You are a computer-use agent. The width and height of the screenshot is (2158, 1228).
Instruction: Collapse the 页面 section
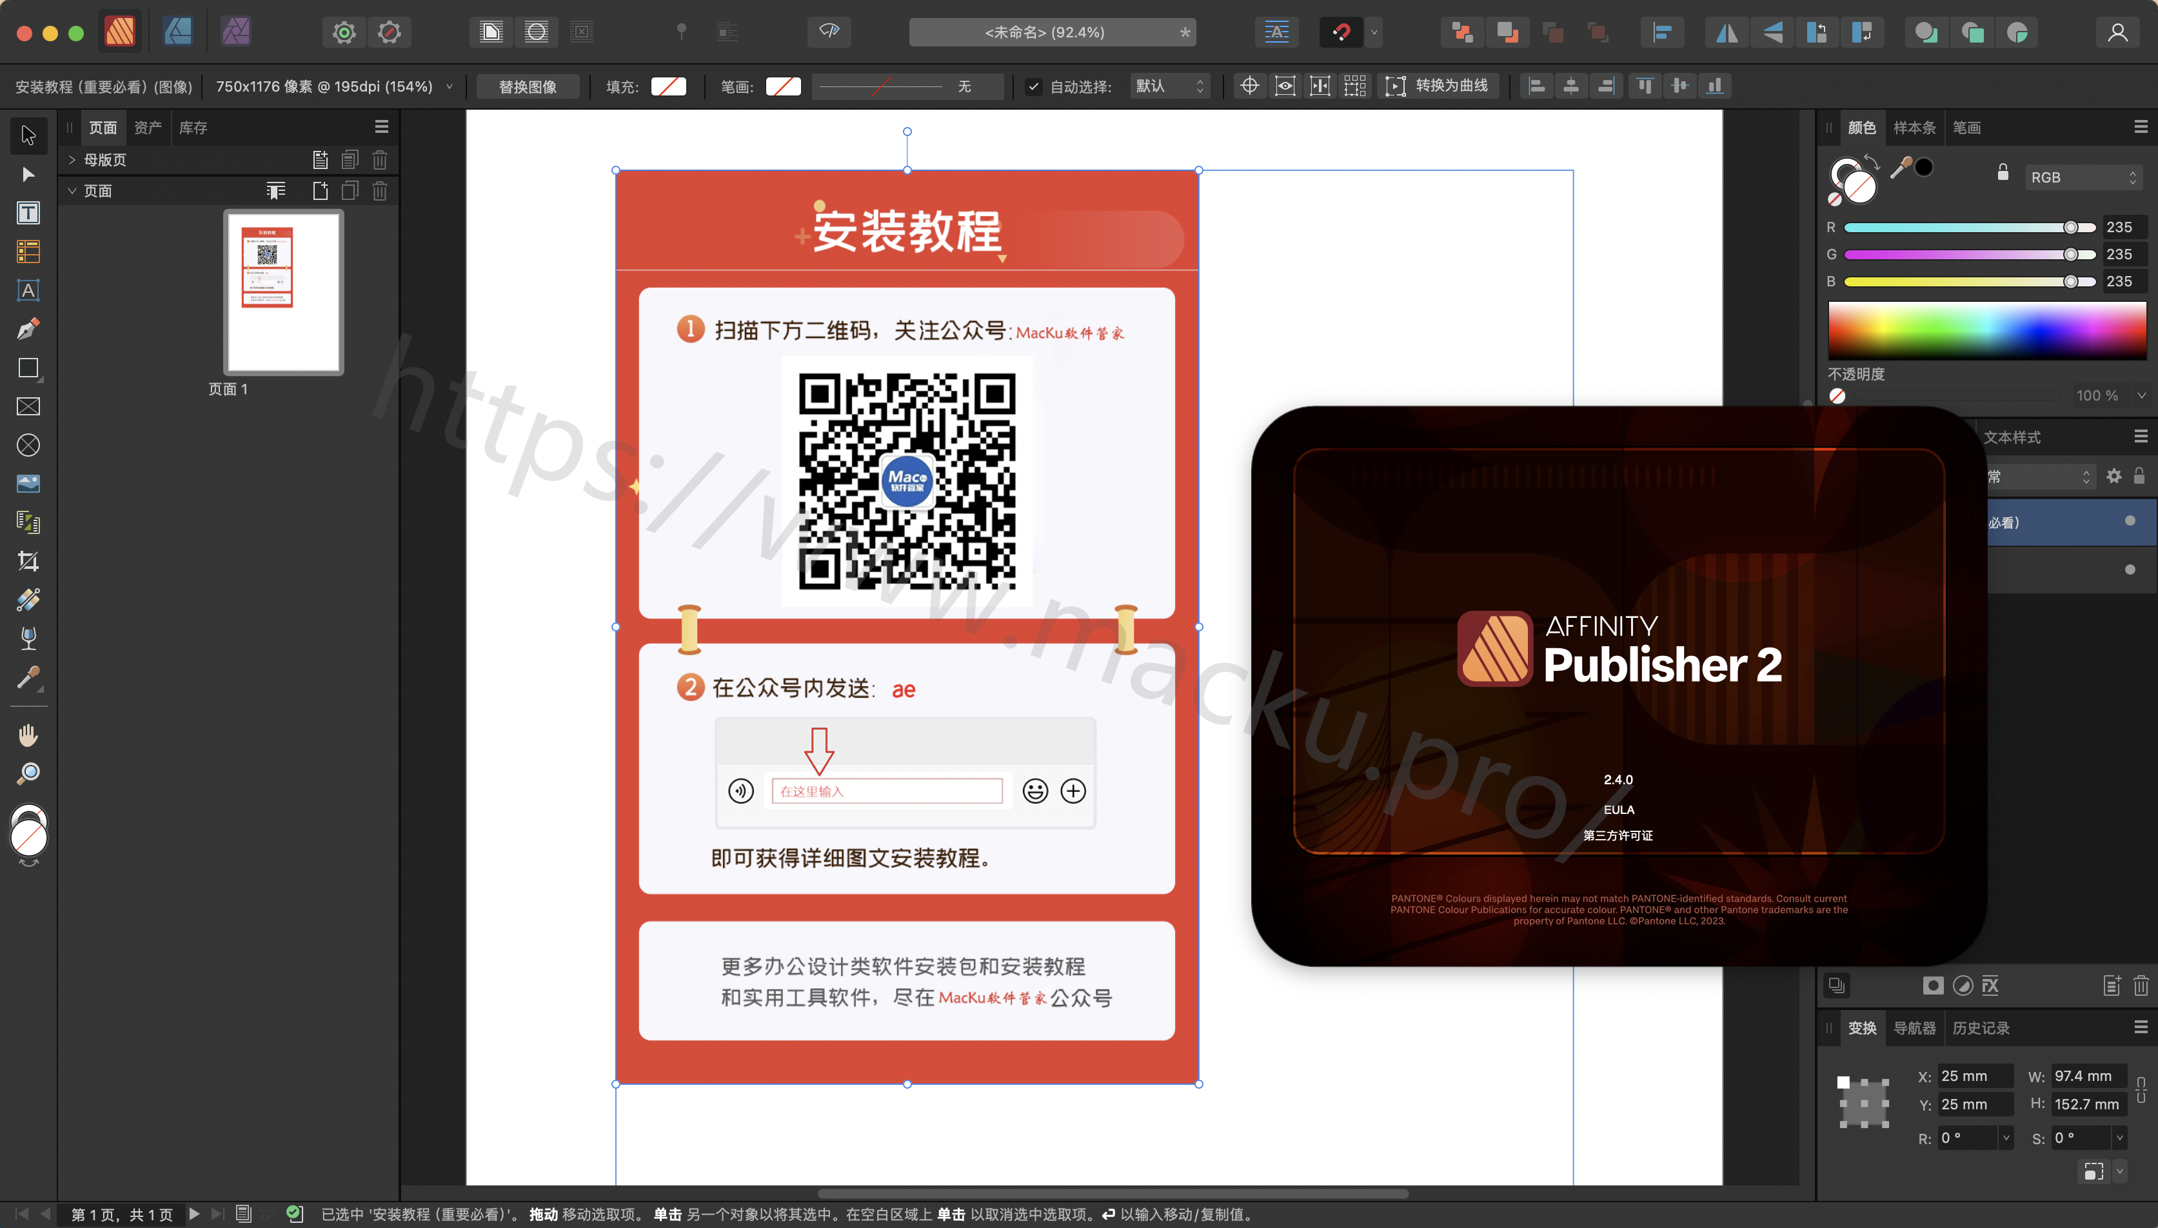pyautogui.click(x=72, y=191)
